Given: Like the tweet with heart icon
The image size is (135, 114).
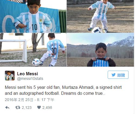Looking at the screenshot, I should pyautogui.click(x=39, y=108).
